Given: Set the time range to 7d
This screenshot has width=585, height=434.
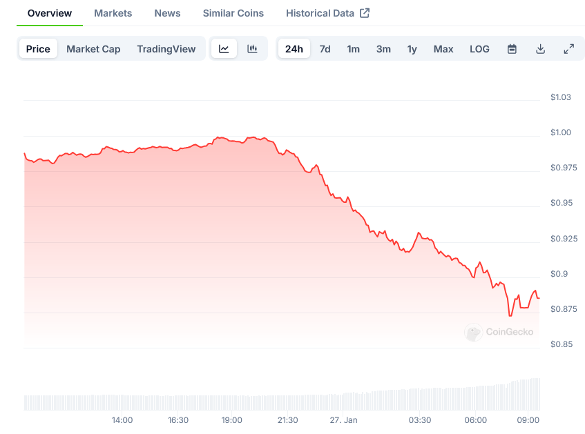Looking at the screenshot, I should [325, 49].
